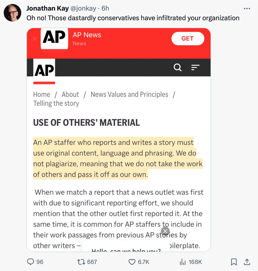Screen dimensions: 258x271
Task: Reply to the tweet via comment icon
Action: click(31, 262)
